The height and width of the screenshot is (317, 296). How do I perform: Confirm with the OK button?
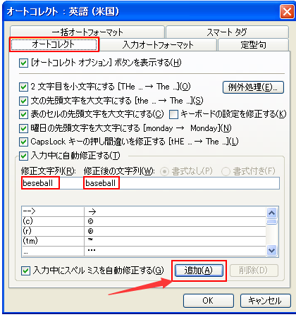point(209,301)
